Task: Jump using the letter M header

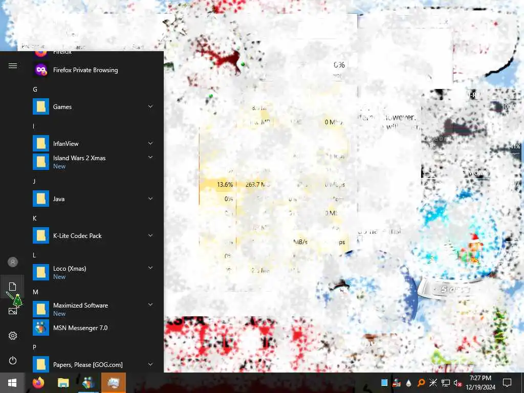Action: pyautogui.click(x=35, y=292)
